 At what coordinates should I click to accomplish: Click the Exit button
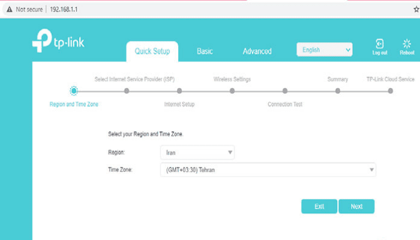coord(319,206)
